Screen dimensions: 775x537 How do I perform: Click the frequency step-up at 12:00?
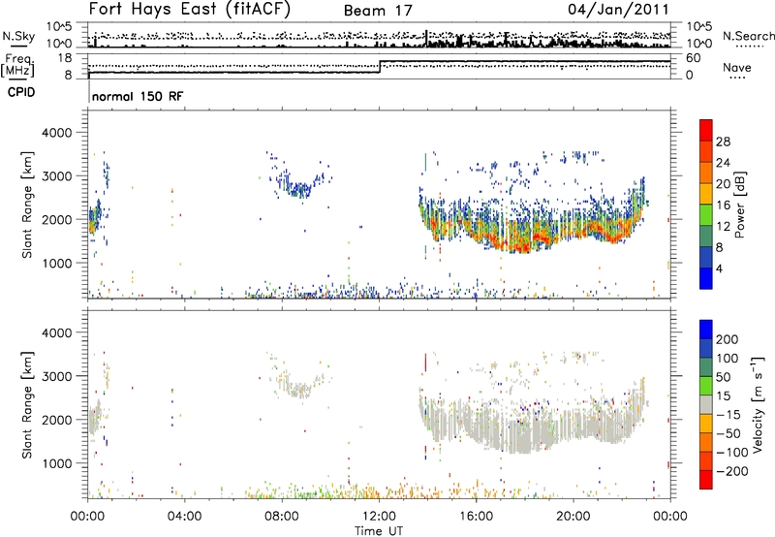pos(380,67)
